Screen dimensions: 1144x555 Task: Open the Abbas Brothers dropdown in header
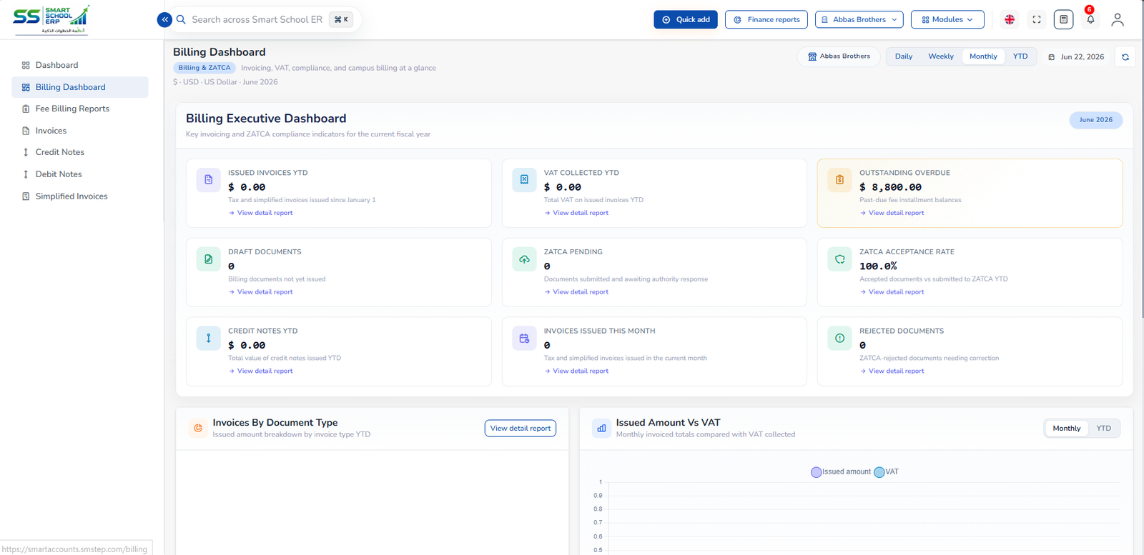(x=859, y=20)
